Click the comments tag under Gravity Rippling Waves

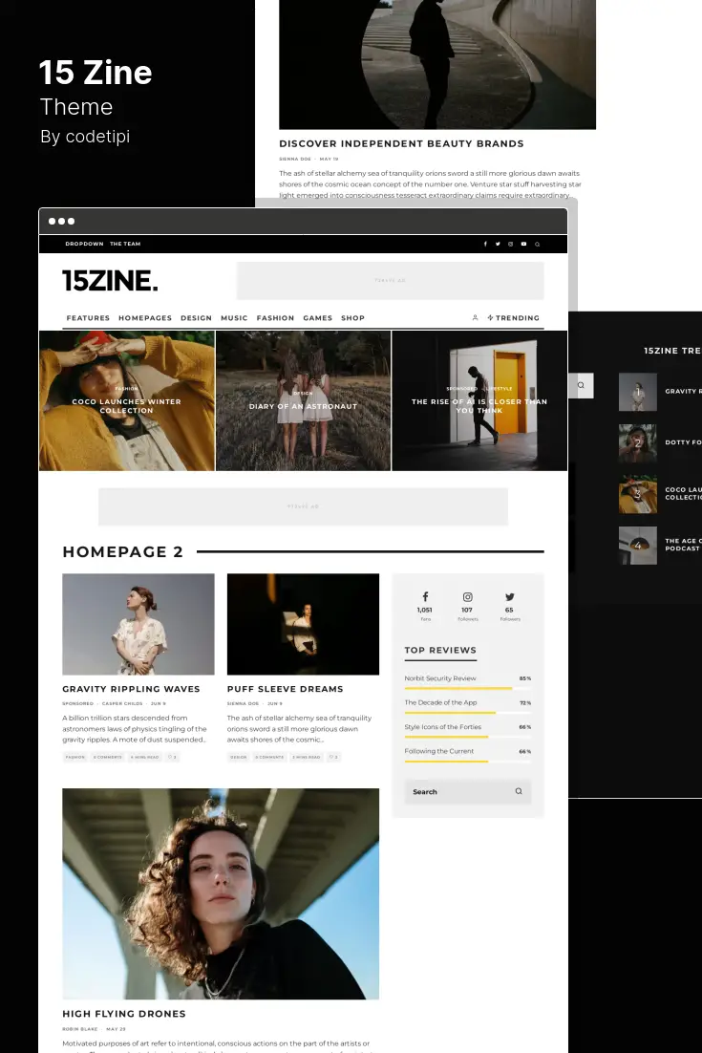pyautogui.click(x=107, y=757)
